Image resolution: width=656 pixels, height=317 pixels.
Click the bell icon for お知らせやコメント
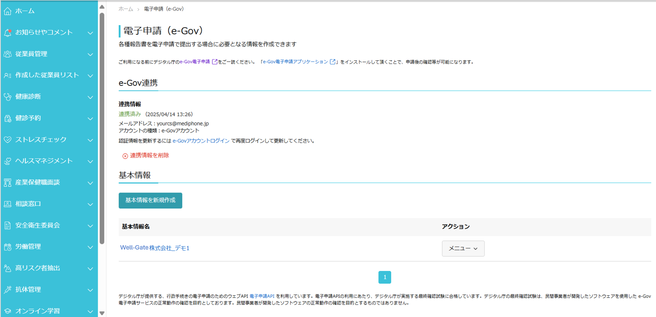click(x=7, y=33)
